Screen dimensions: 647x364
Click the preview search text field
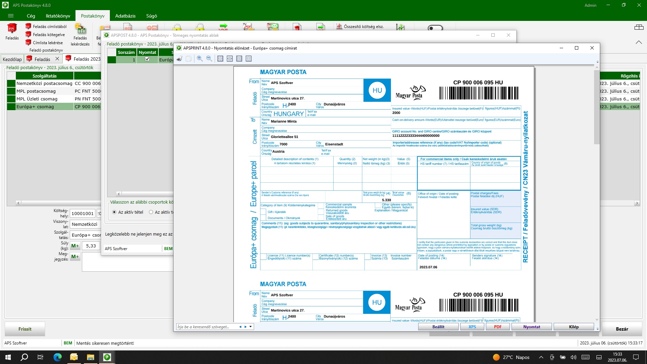[207, 327]
